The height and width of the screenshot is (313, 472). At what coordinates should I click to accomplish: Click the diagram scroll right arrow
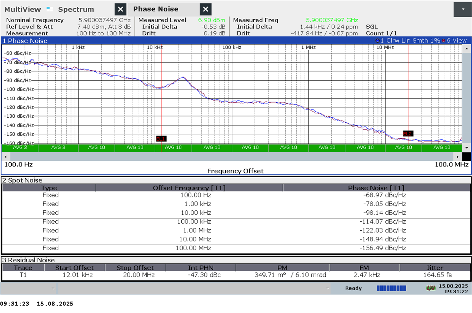(458, 156)
